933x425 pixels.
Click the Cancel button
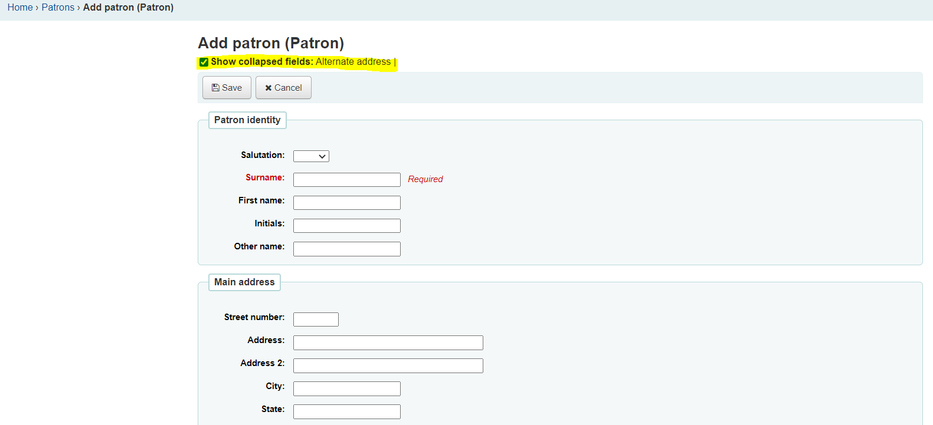pyautogui.click(x=283, y=88)
